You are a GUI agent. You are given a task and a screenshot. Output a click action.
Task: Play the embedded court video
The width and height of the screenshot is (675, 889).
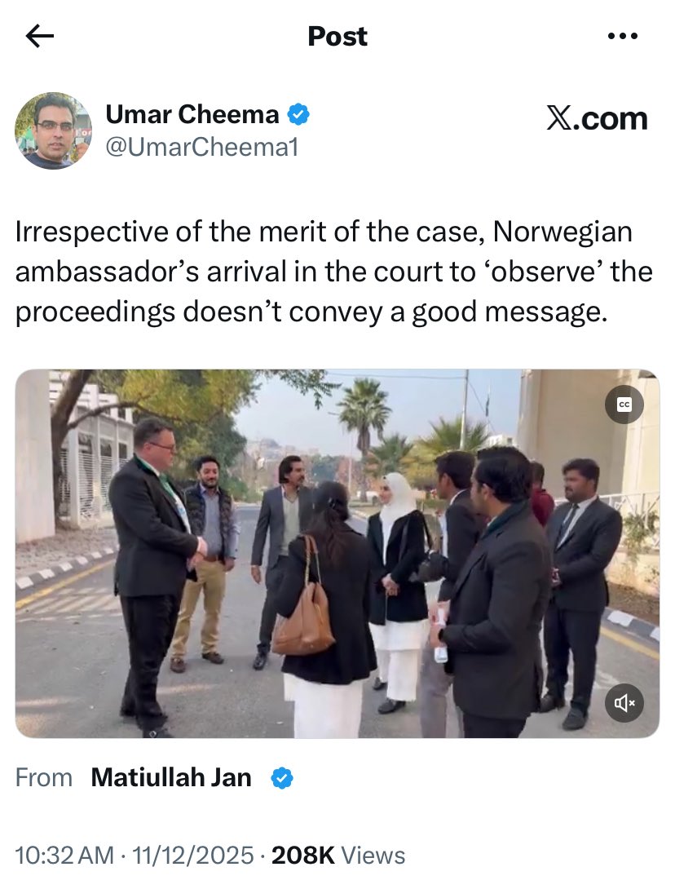(x=337, y=553)
